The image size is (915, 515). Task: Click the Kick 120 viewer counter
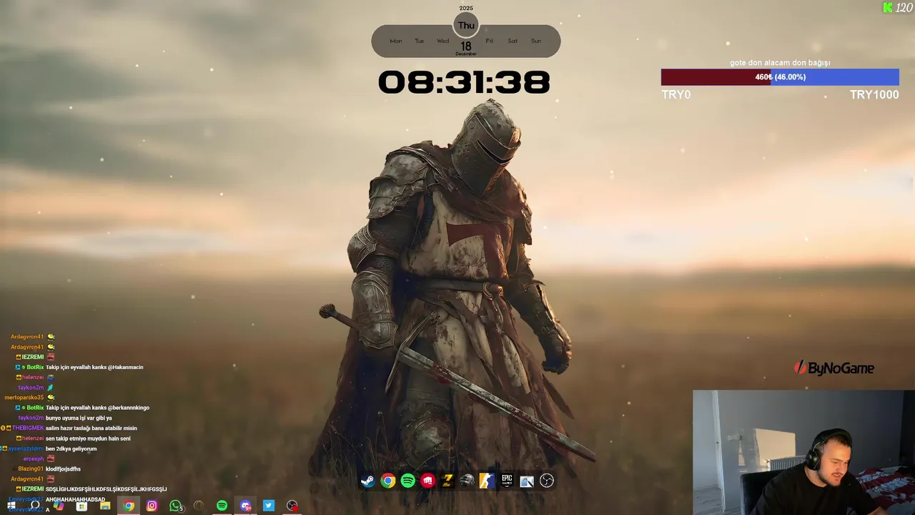898,7
